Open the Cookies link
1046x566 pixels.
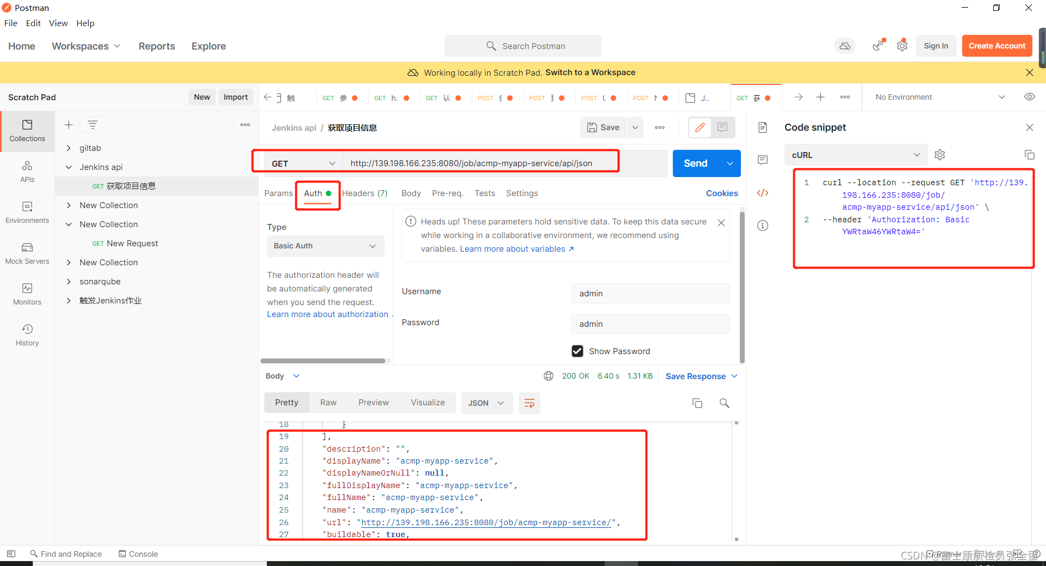click(x=721, y=193)
